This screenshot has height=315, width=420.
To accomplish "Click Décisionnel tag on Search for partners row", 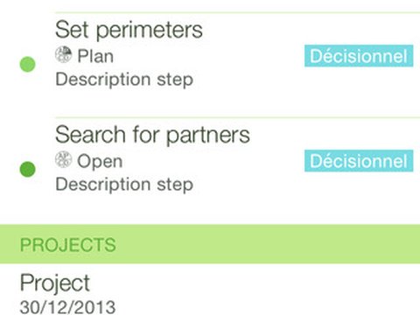I will 359,161.
